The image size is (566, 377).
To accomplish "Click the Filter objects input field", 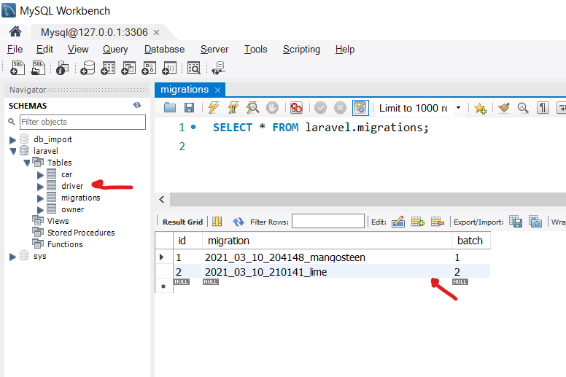I will click(82, 122).
